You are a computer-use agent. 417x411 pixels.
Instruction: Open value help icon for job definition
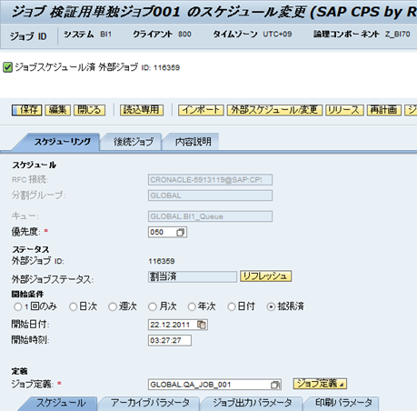pos(275,385)
